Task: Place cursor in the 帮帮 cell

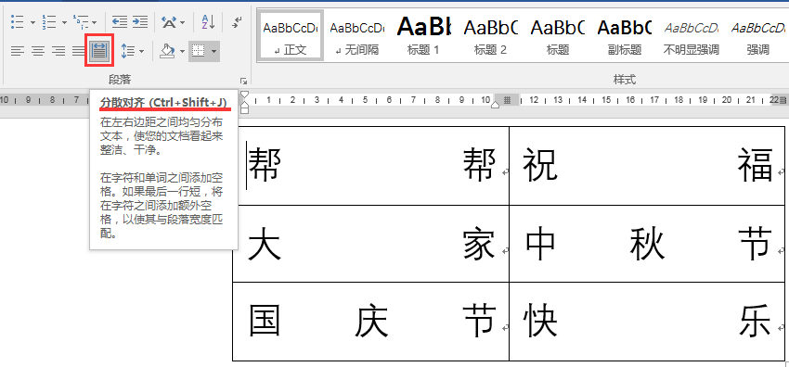Action: click(x=371, y=166)
